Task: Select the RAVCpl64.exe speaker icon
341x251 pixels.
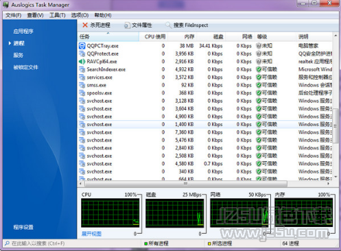Action: click(82, 62)
